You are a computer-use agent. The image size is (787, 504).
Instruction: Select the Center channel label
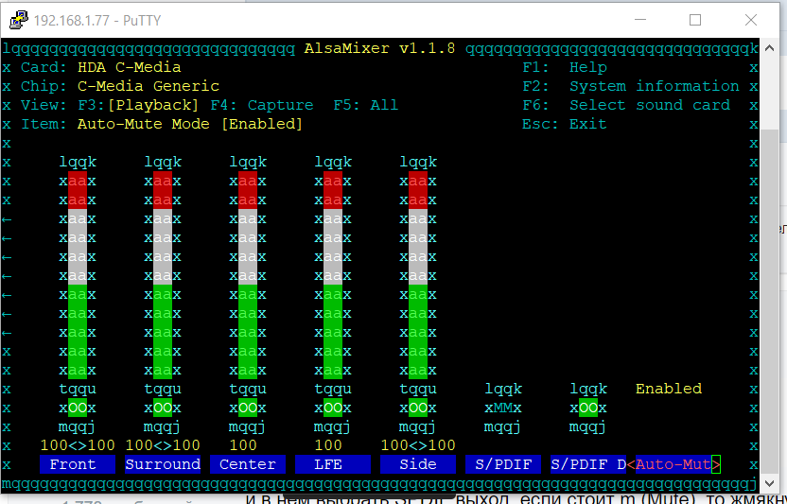(248, 464)
